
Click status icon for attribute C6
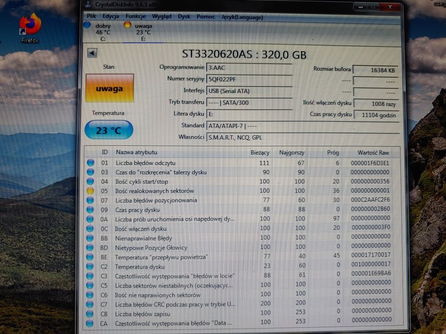[89, 295]
